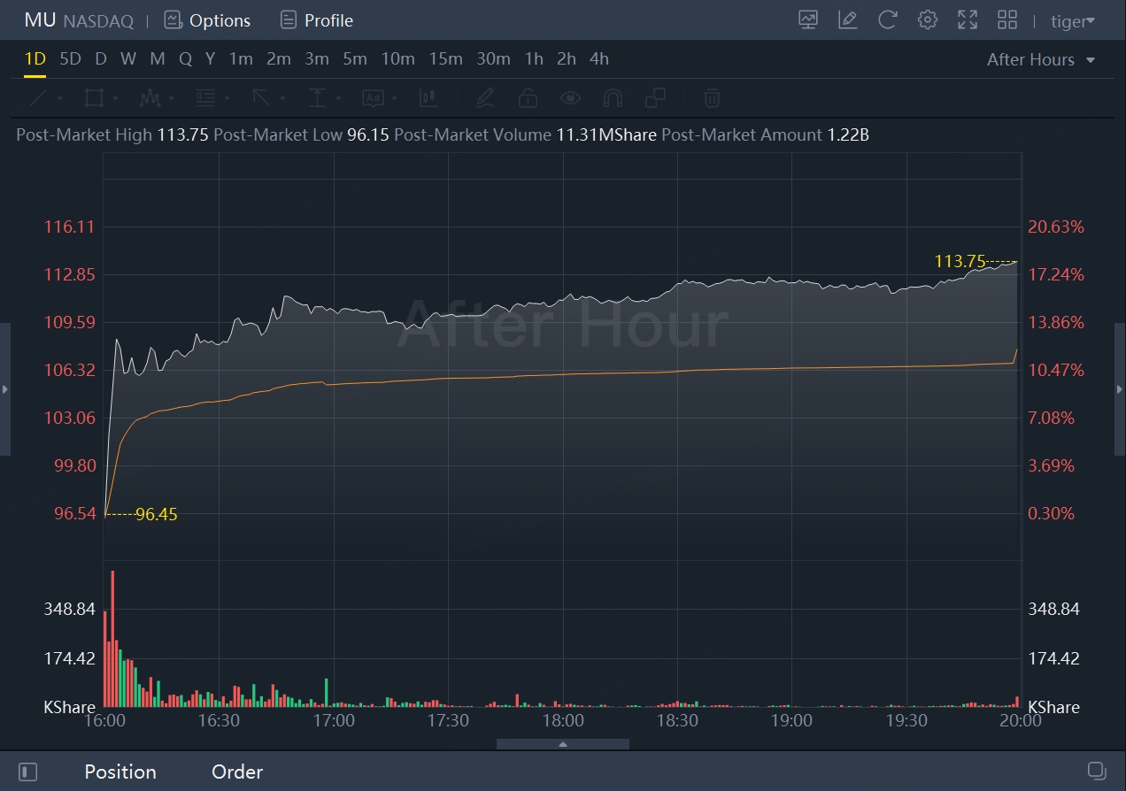Open the Profile page

point(316,20)
